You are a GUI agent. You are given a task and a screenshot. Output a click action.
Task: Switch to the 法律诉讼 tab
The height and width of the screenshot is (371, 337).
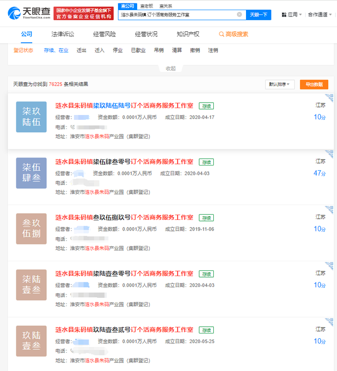pyautogui.click(x=63, y=34)
